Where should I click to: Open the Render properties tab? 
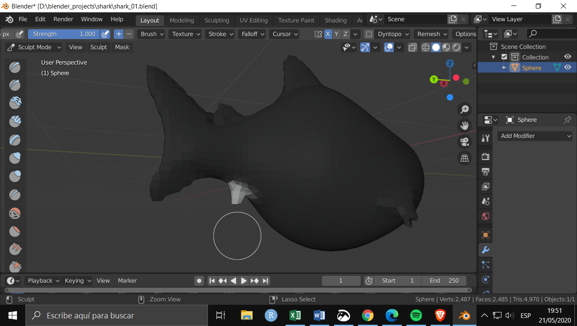tap(485, 156)
